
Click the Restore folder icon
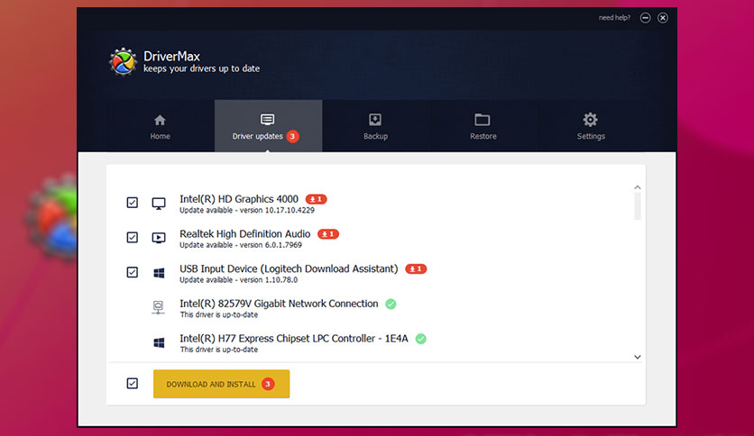pos(483,120)
